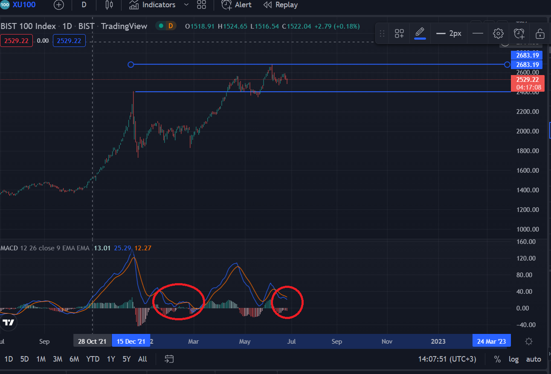The image size is (551, 374).
Task: Open the candlestick chart style menu
Action: [x=109, y=5]
